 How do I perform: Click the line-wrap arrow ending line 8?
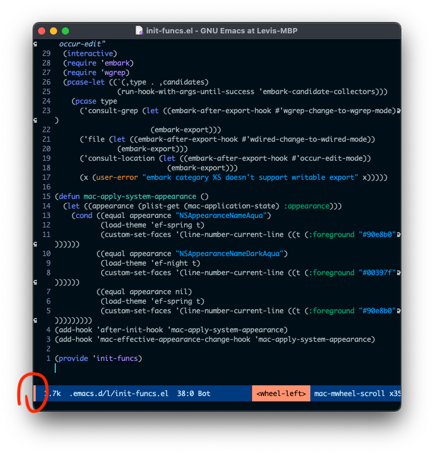(x=399, y=273)
